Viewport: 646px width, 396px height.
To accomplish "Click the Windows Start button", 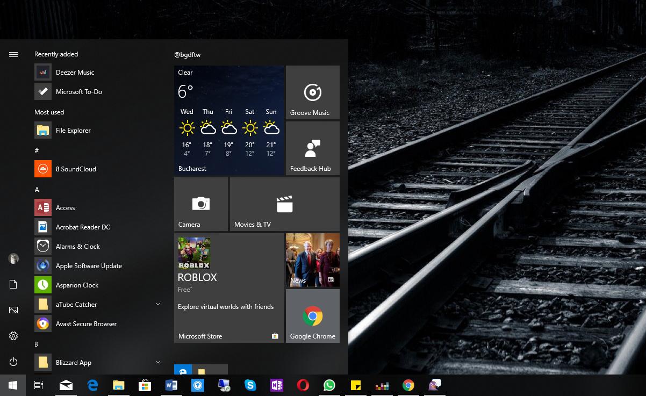I will pos(13,385).
